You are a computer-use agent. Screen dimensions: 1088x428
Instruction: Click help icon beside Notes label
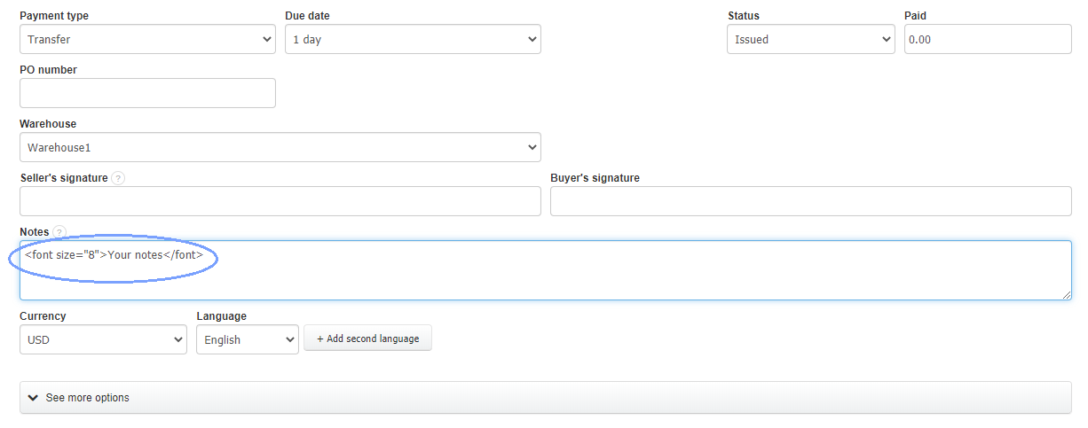click(59, 232)
